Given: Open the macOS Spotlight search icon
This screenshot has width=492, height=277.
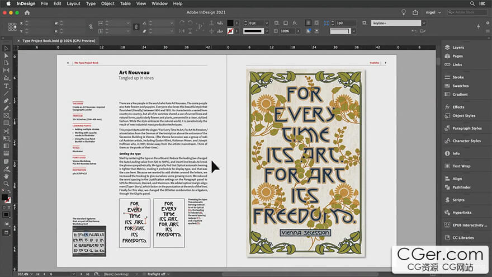Looking at the screenshot, I should [472, 3].
